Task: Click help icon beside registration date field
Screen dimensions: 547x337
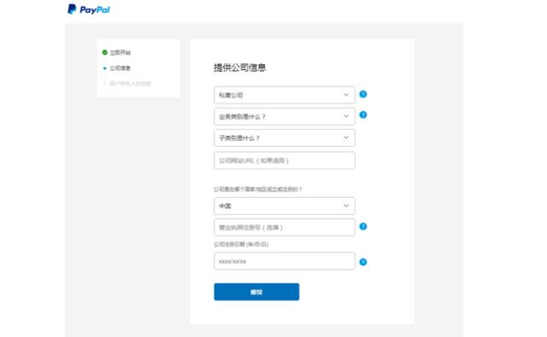Action: [x=362, y=262]
